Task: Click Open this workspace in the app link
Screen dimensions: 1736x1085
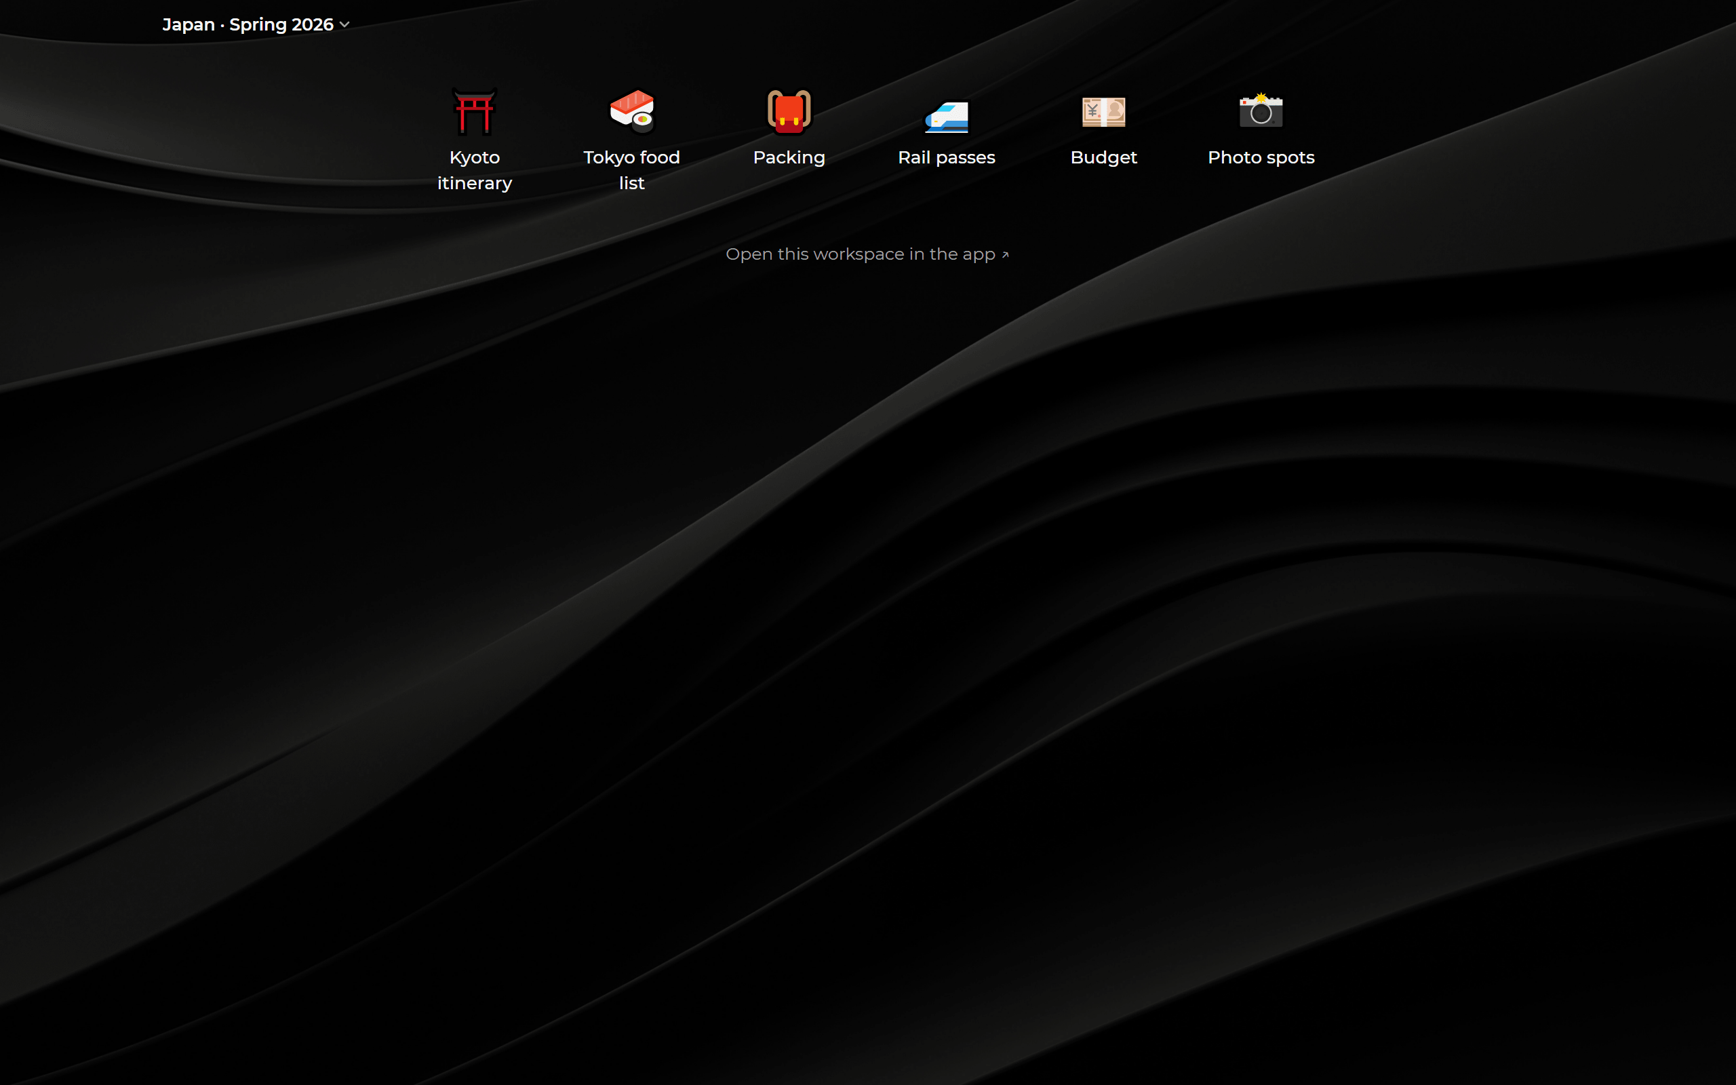Action: pos(867,254)
